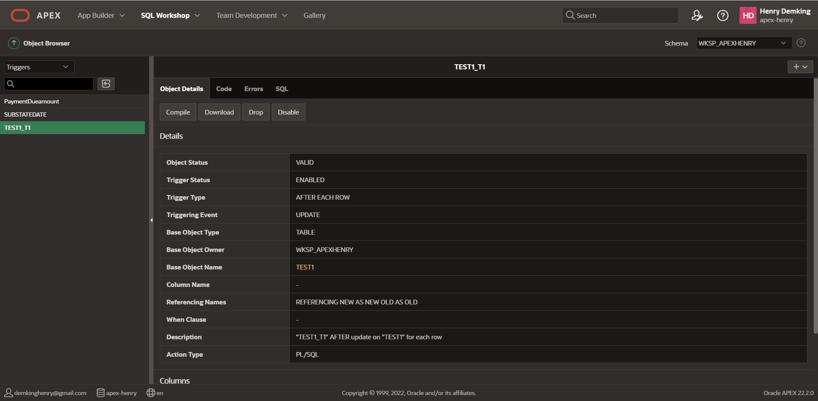The width and height of the screenshot is (818, 401).
Task: Select the PaymentDueamount trigger
Action: pos(72,101)
